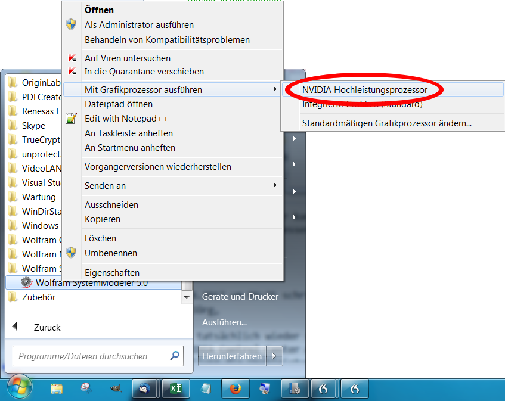
Task: Expand the Skype folder
Action: (x=34, y=126)
